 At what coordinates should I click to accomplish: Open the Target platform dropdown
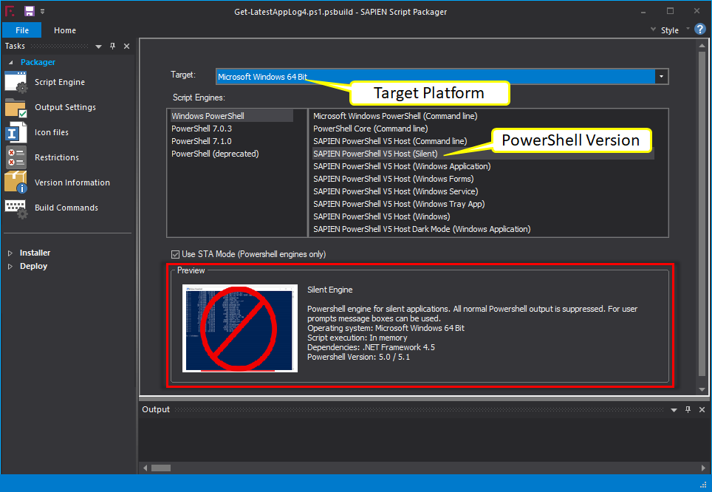point(662,77)
